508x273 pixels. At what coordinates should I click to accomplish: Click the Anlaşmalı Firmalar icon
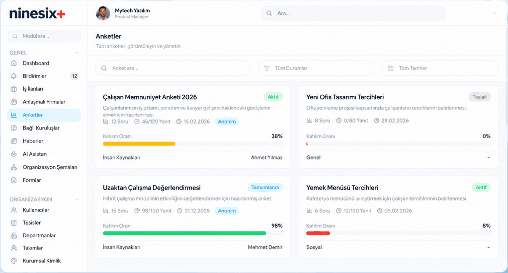point(13,102)
